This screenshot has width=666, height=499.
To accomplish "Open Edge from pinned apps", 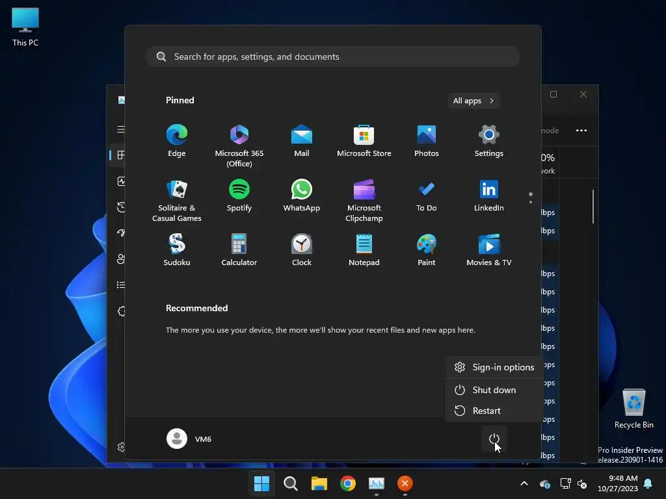I will pyautogui.click(x=177, y=141).
